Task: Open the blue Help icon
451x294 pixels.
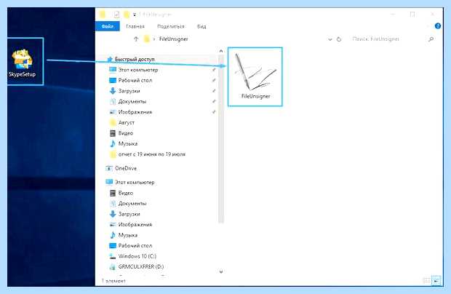Action: point(438,26)
